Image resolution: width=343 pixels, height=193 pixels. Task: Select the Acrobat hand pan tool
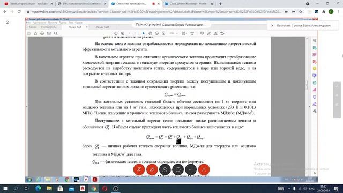click(x=150, y=33)
